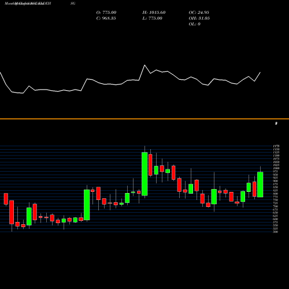The height and width of the screenshot is (289, 289).
Task: Click the 500 price axis label
Action: pyautogui.click(x=276, y=232)
